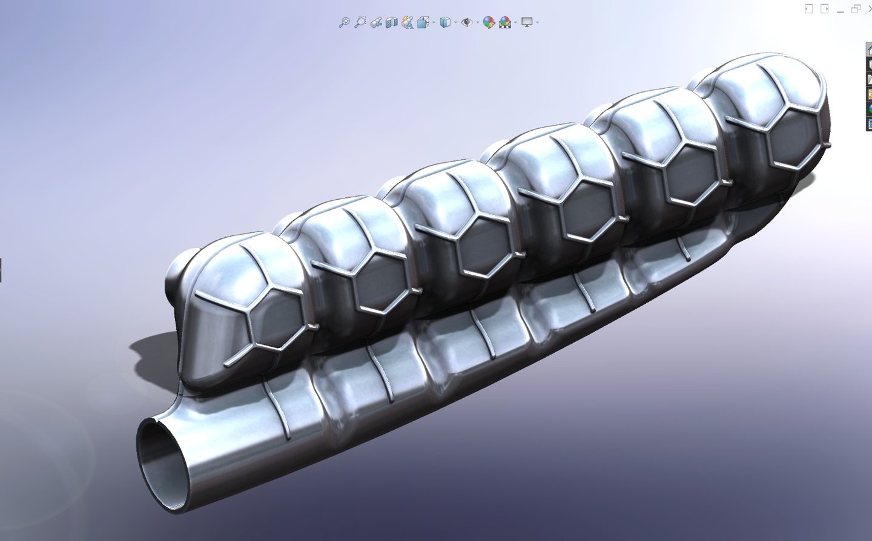Screen dimensions: 872x541
Task: Click the Apply Scene icon
Action: 505,23
